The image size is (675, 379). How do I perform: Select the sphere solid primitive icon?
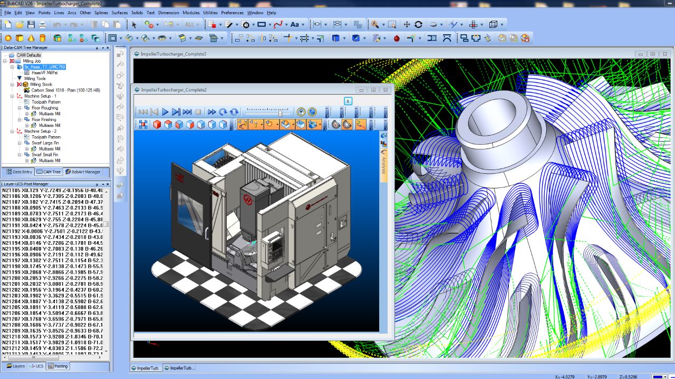8,38
